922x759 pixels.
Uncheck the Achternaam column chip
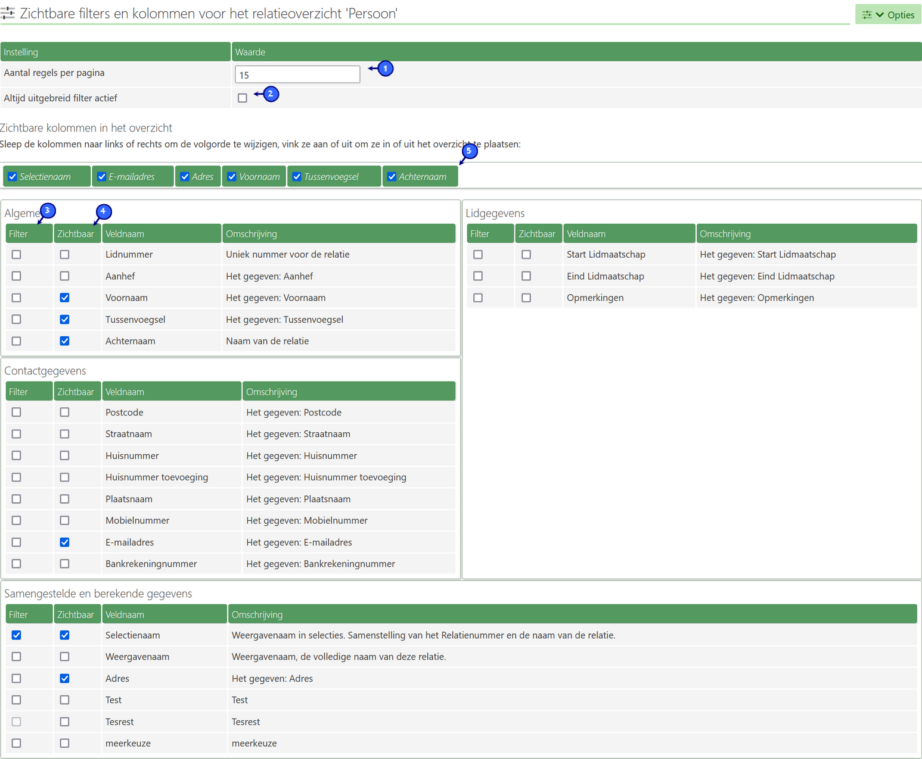392,177
